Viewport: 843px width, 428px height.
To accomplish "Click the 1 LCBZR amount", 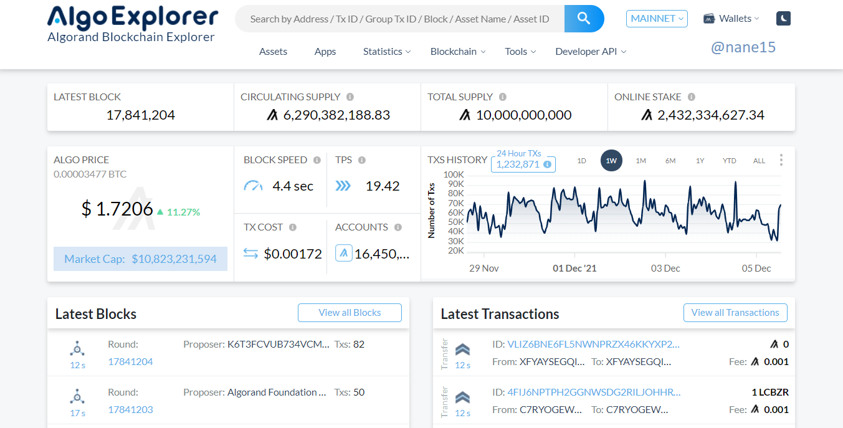I will click(x=770, y=392).
